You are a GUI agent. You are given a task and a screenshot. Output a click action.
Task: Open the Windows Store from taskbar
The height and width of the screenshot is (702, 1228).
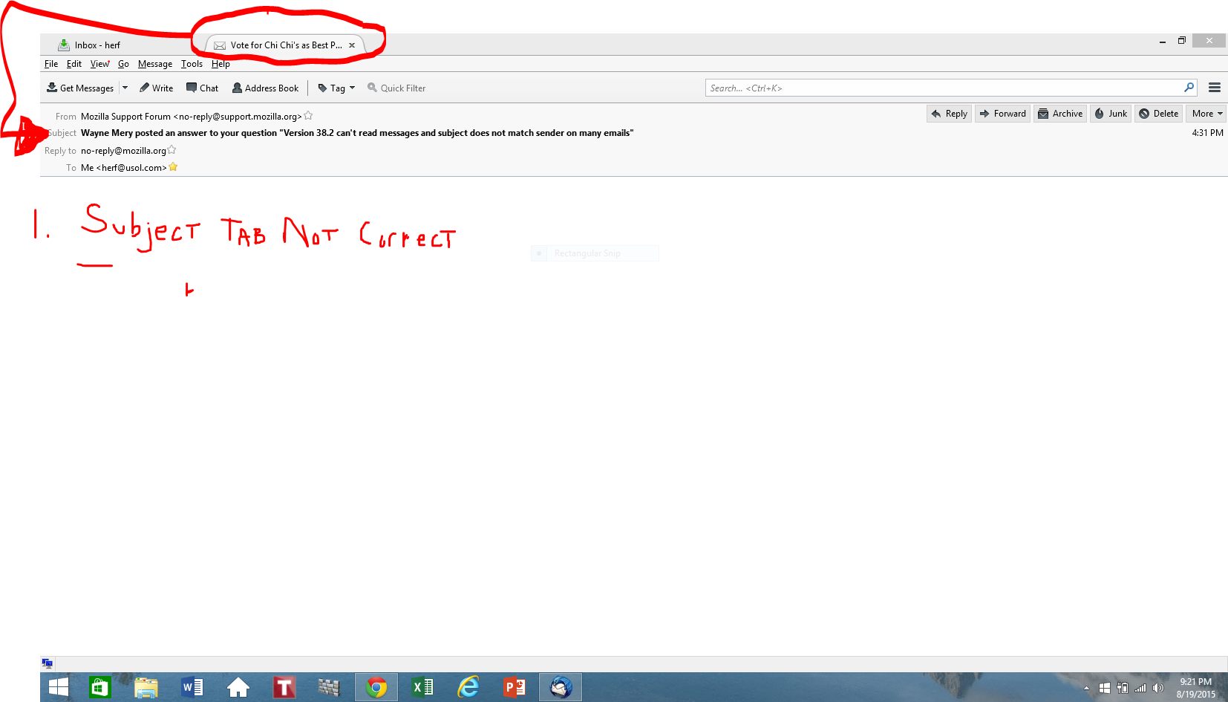point(99,687)
